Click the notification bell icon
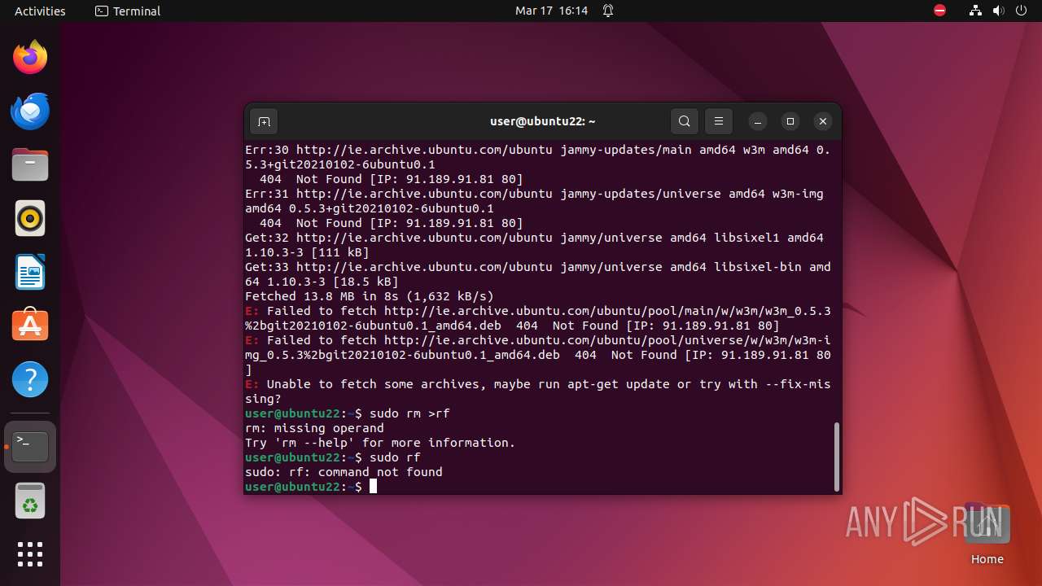 607,11
